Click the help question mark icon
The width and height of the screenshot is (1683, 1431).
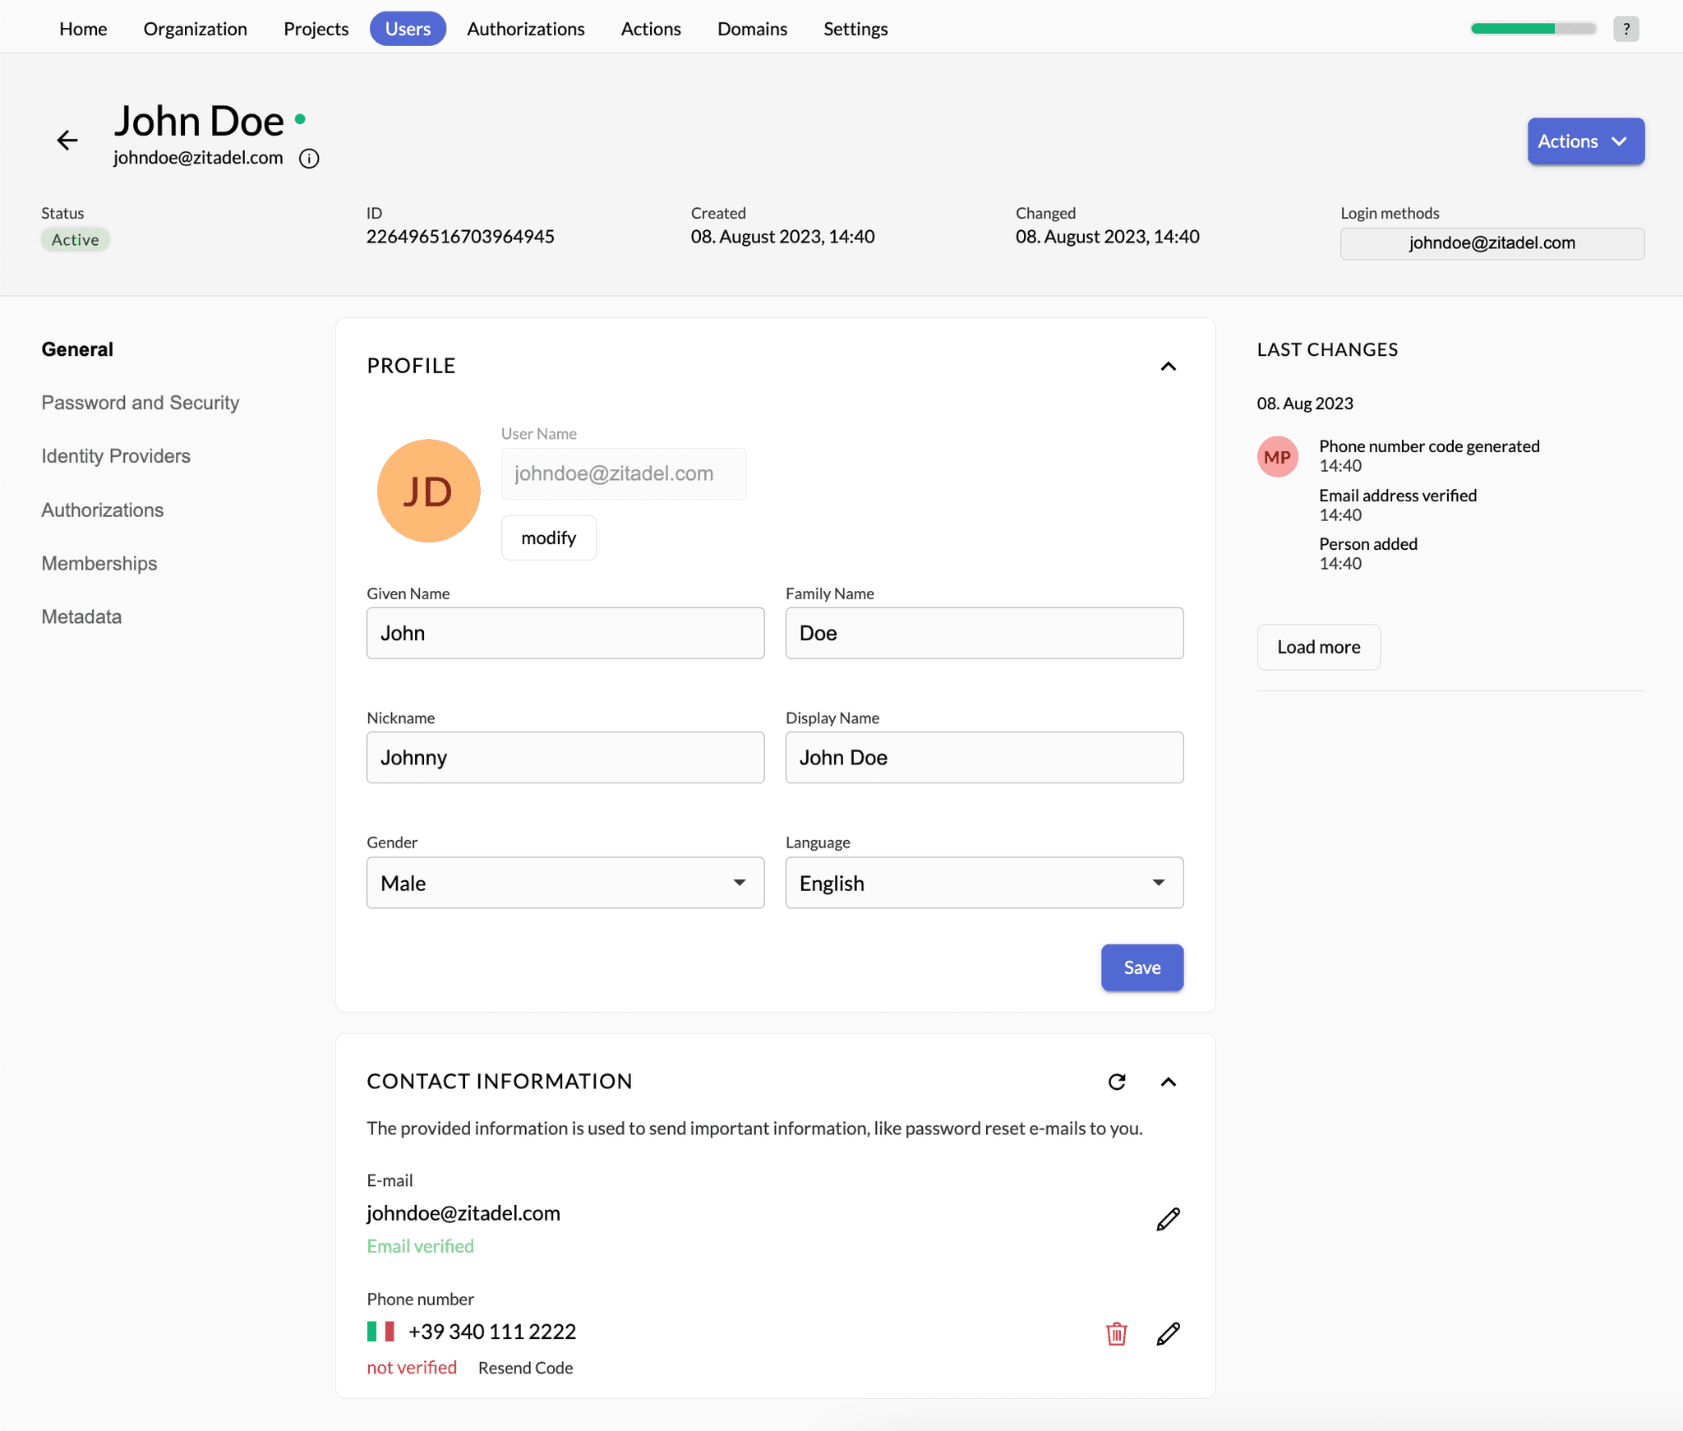[1625, 29]
